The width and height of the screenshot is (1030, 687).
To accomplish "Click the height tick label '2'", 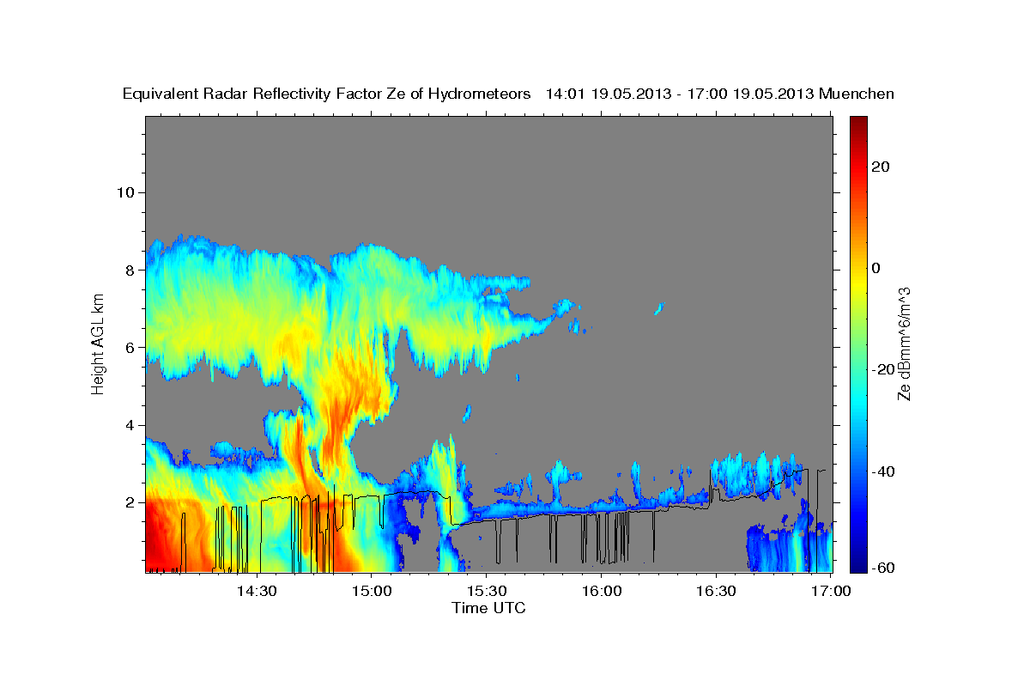I will [128, 502].
